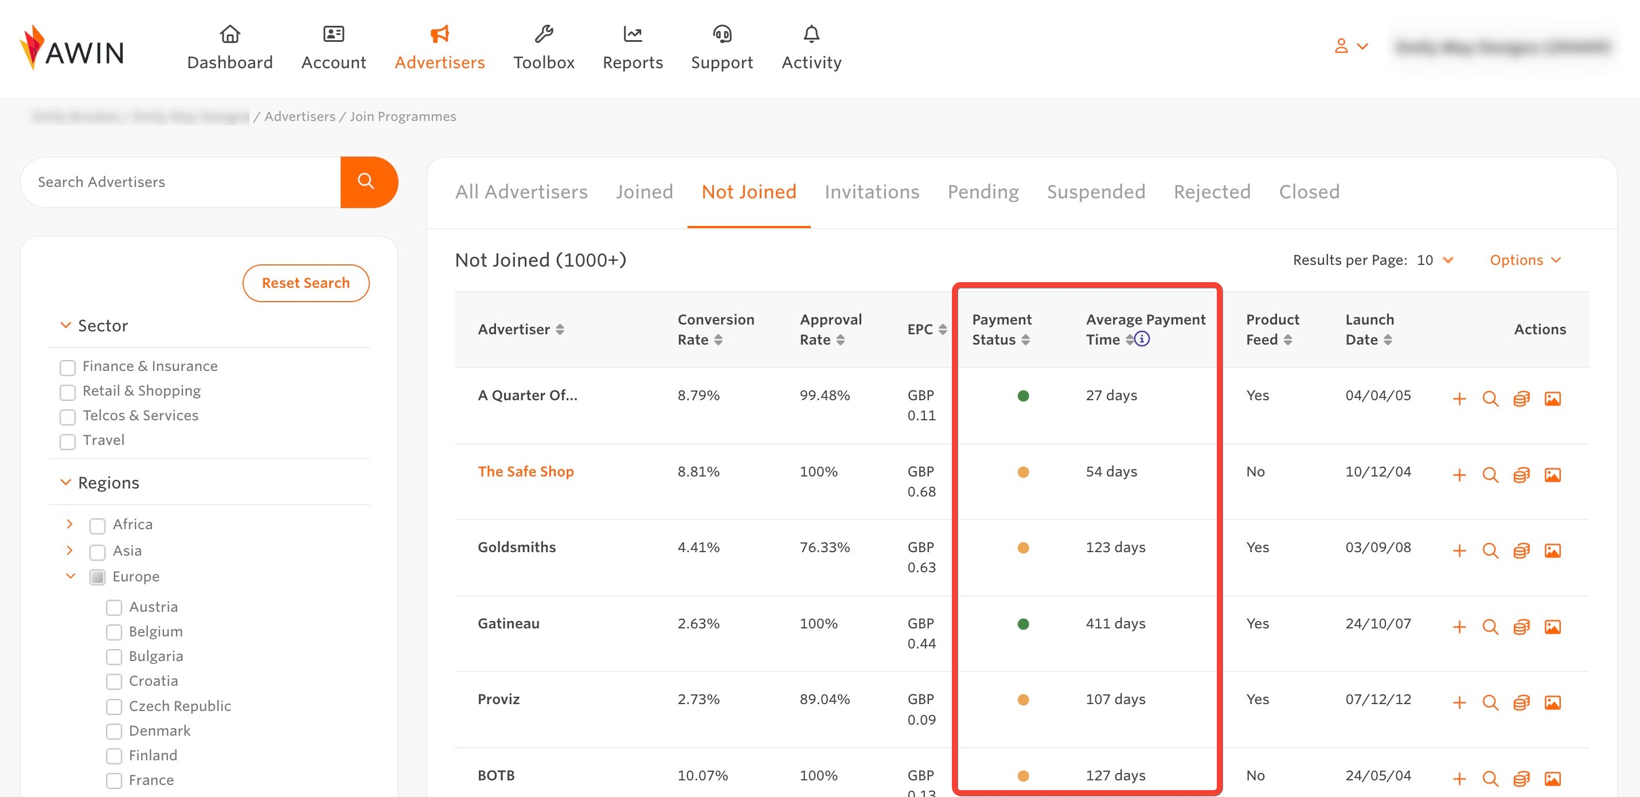This screenshot has width=1640, height=797.
Task: Click coins icon for A Quarter Of...
Action: tap(1521, 398)
